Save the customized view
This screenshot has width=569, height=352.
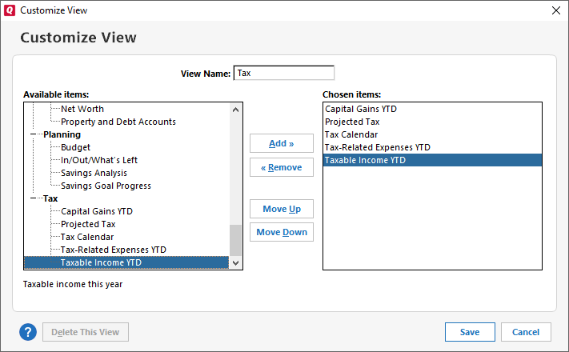pos(470,332)
